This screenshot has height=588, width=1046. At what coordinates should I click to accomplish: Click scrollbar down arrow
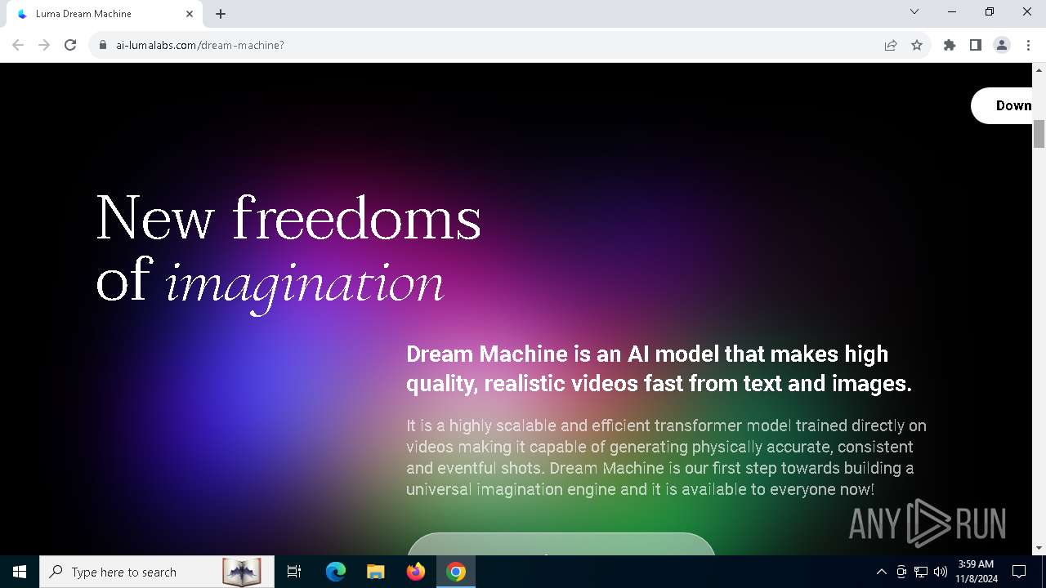[1039, 548]
